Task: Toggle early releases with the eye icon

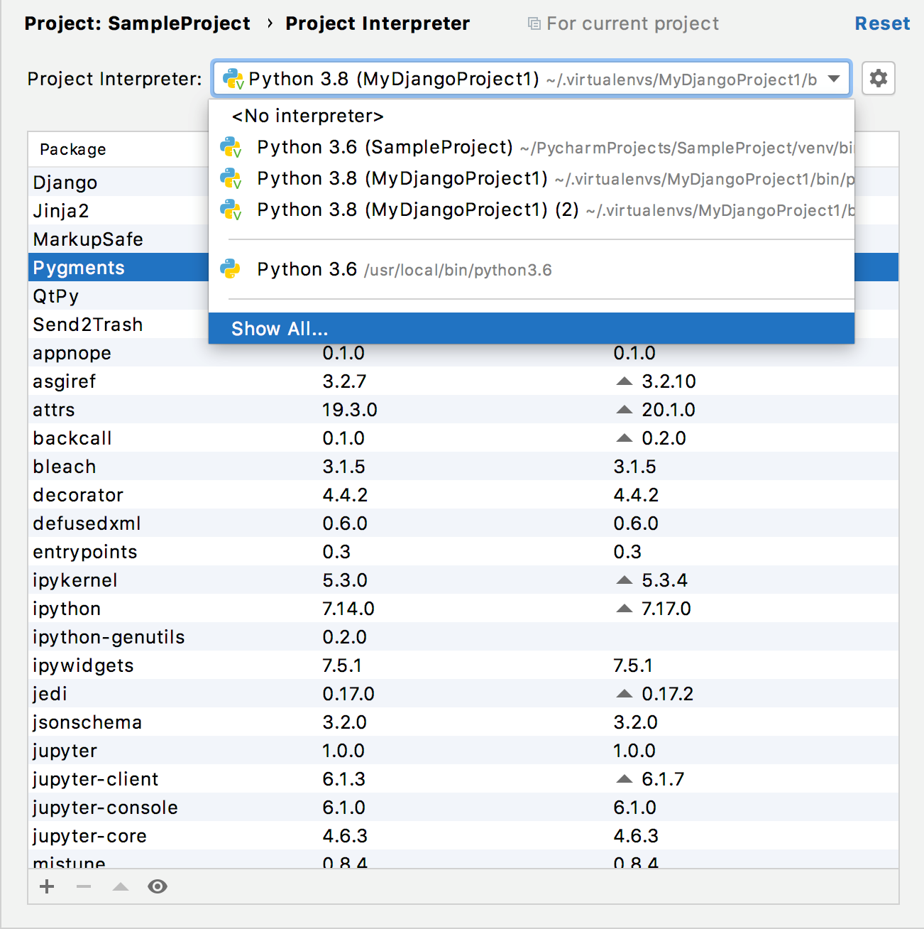Action: coord(158,886)
